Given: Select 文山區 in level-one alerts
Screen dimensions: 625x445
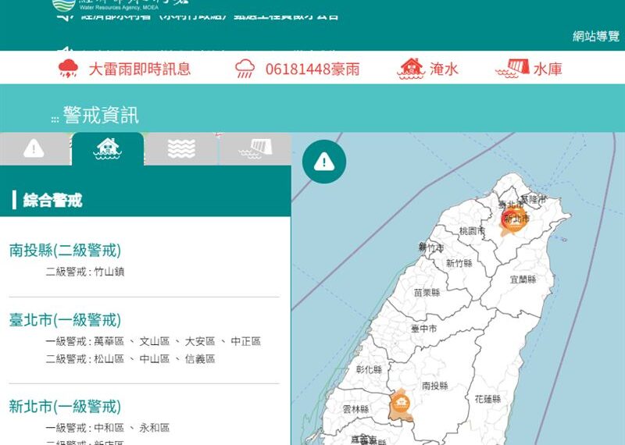Looking at the screenshot, I should pyautogui.click(x=155, y=341).
